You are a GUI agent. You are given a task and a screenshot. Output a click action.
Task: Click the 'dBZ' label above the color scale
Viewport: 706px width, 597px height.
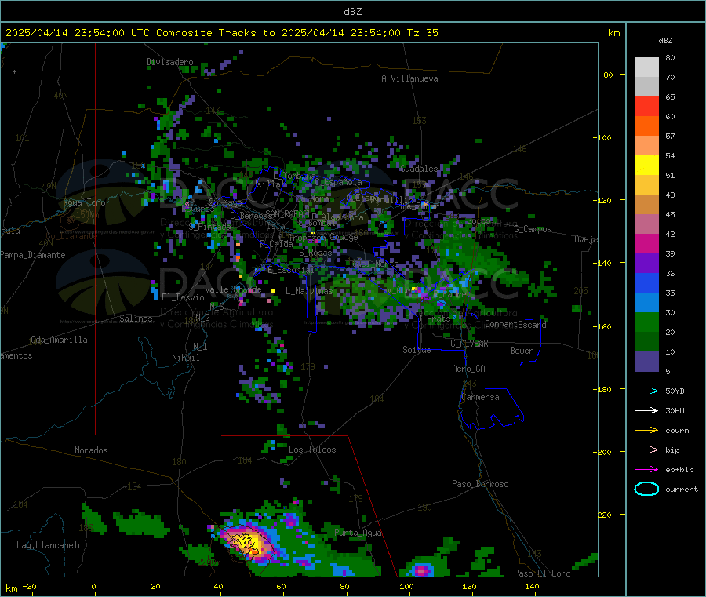coord(665,41)
